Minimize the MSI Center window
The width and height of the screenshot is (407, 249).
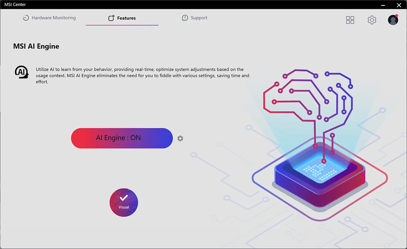383,5
